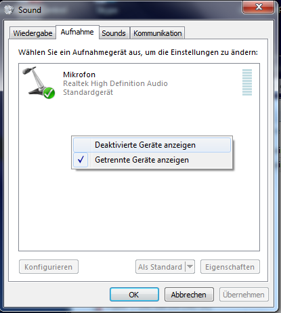The height and width of the screenshot is (313, 281).
Task: Click Abbrechen to cancel
Action: tap(189, 295)
